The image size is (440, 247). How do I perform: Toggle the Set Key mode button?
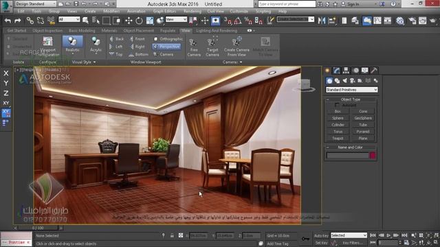point(320,243)
